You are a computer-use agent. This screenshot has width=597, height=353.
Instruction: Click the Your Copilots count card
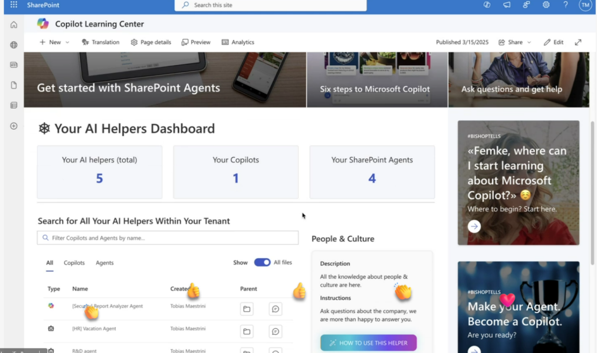point(236,172)
